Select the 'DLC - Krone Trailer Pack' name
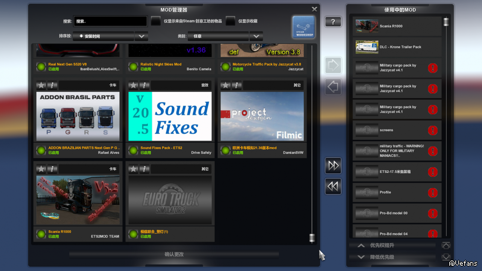The width and height of the screenshot is (482, 271). [x=400, y=47]
